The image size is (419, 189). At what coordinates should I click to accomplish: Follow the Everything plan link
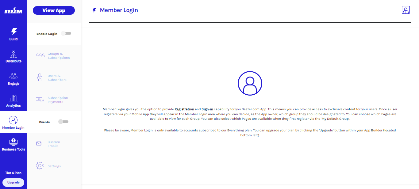pos(240,130)
